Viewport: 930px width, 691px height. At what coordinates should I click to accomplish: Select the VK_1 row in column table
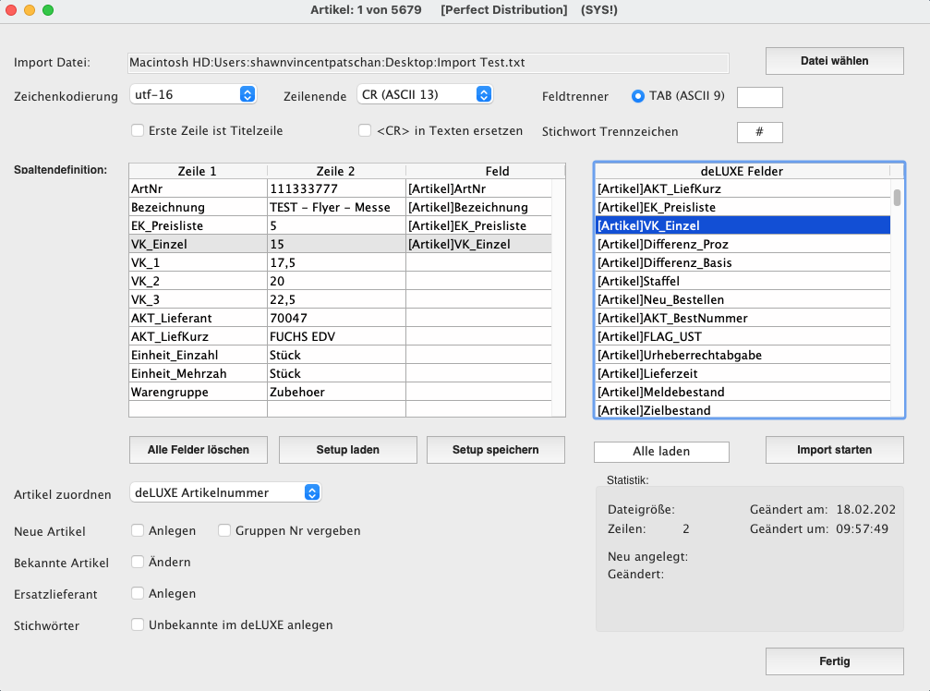198,262
